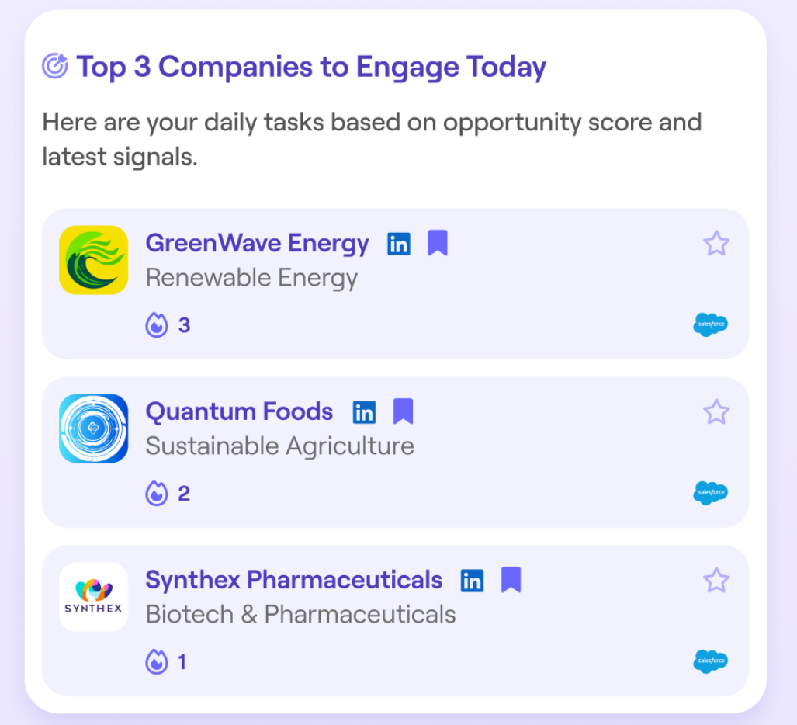Click the flame signal icon for Synthex Pharmaceuticals
The image size is (797, 725).
[157, 661]
